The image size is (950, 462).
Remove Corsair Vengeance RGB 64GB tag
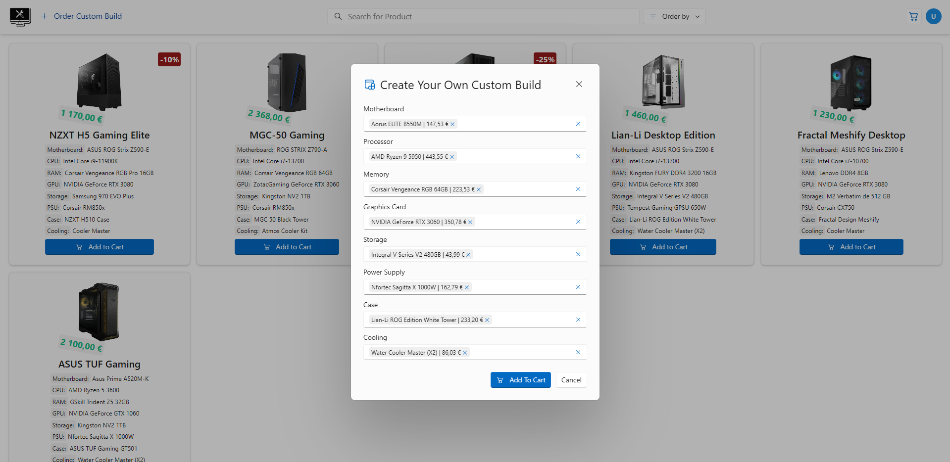pyautogui.click(x=479, y=189)
